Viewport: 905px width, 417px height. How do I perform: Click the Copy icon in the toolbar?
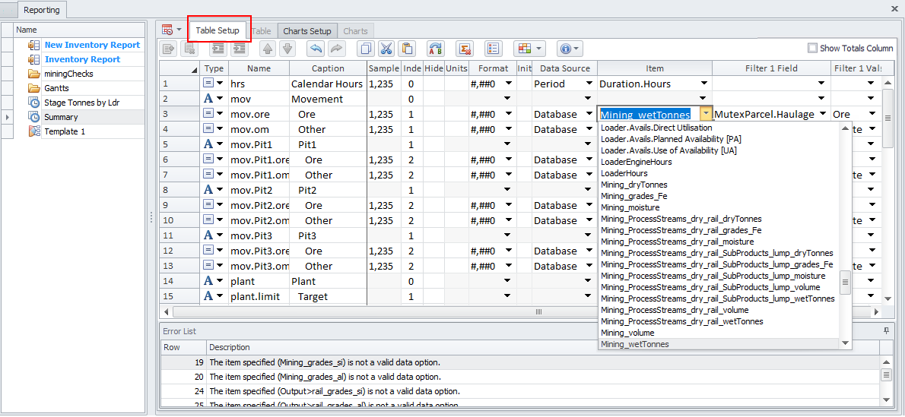point(366,49)
